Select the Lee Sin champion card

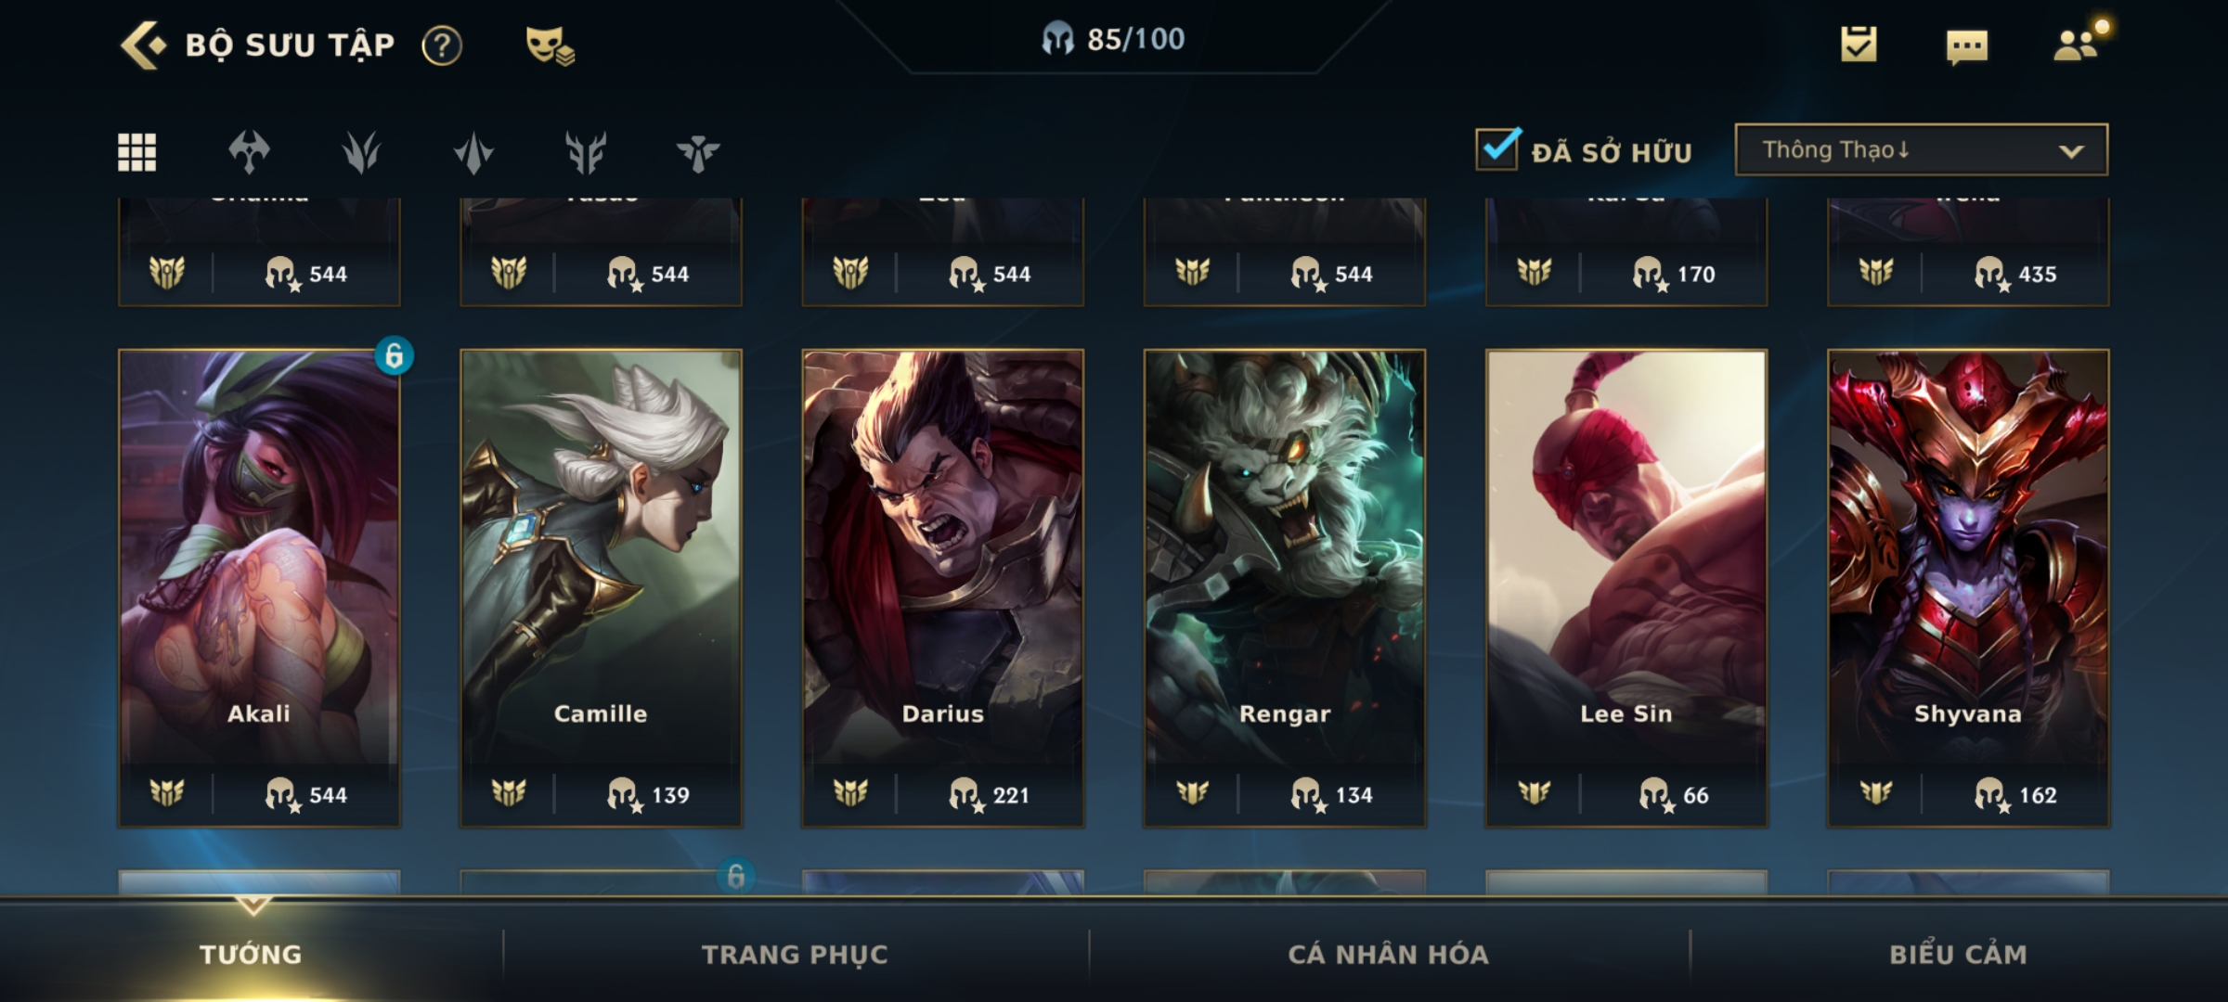pyautogui.click(x=1626, y=588)
